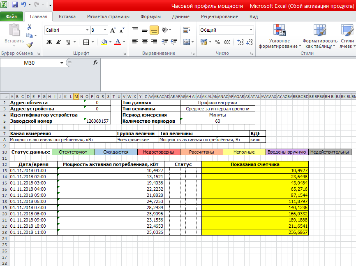
Task: Select cell 01.11.2018 06:00
Action: 33,201
